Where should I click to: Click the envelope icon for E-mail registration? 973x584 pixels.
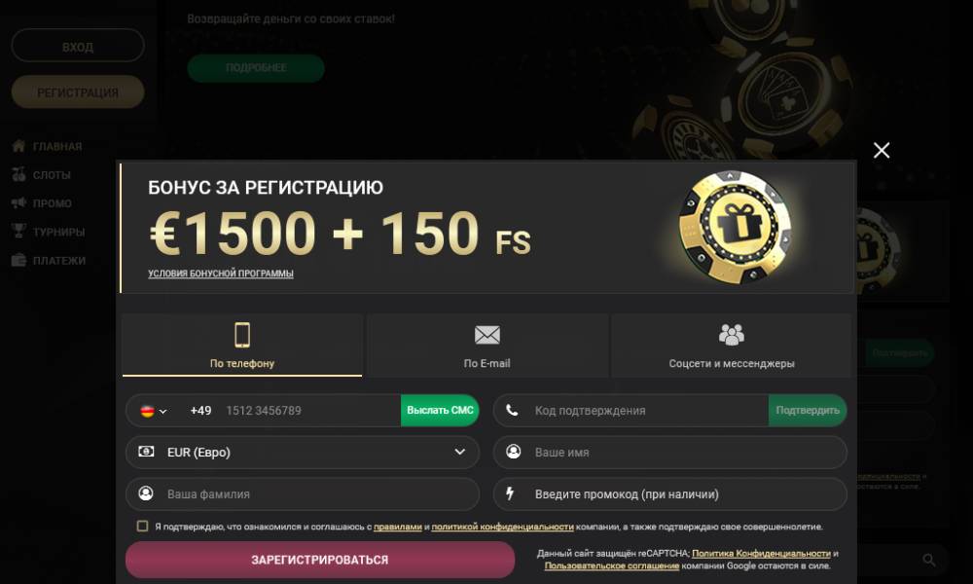tap(487, 335)
